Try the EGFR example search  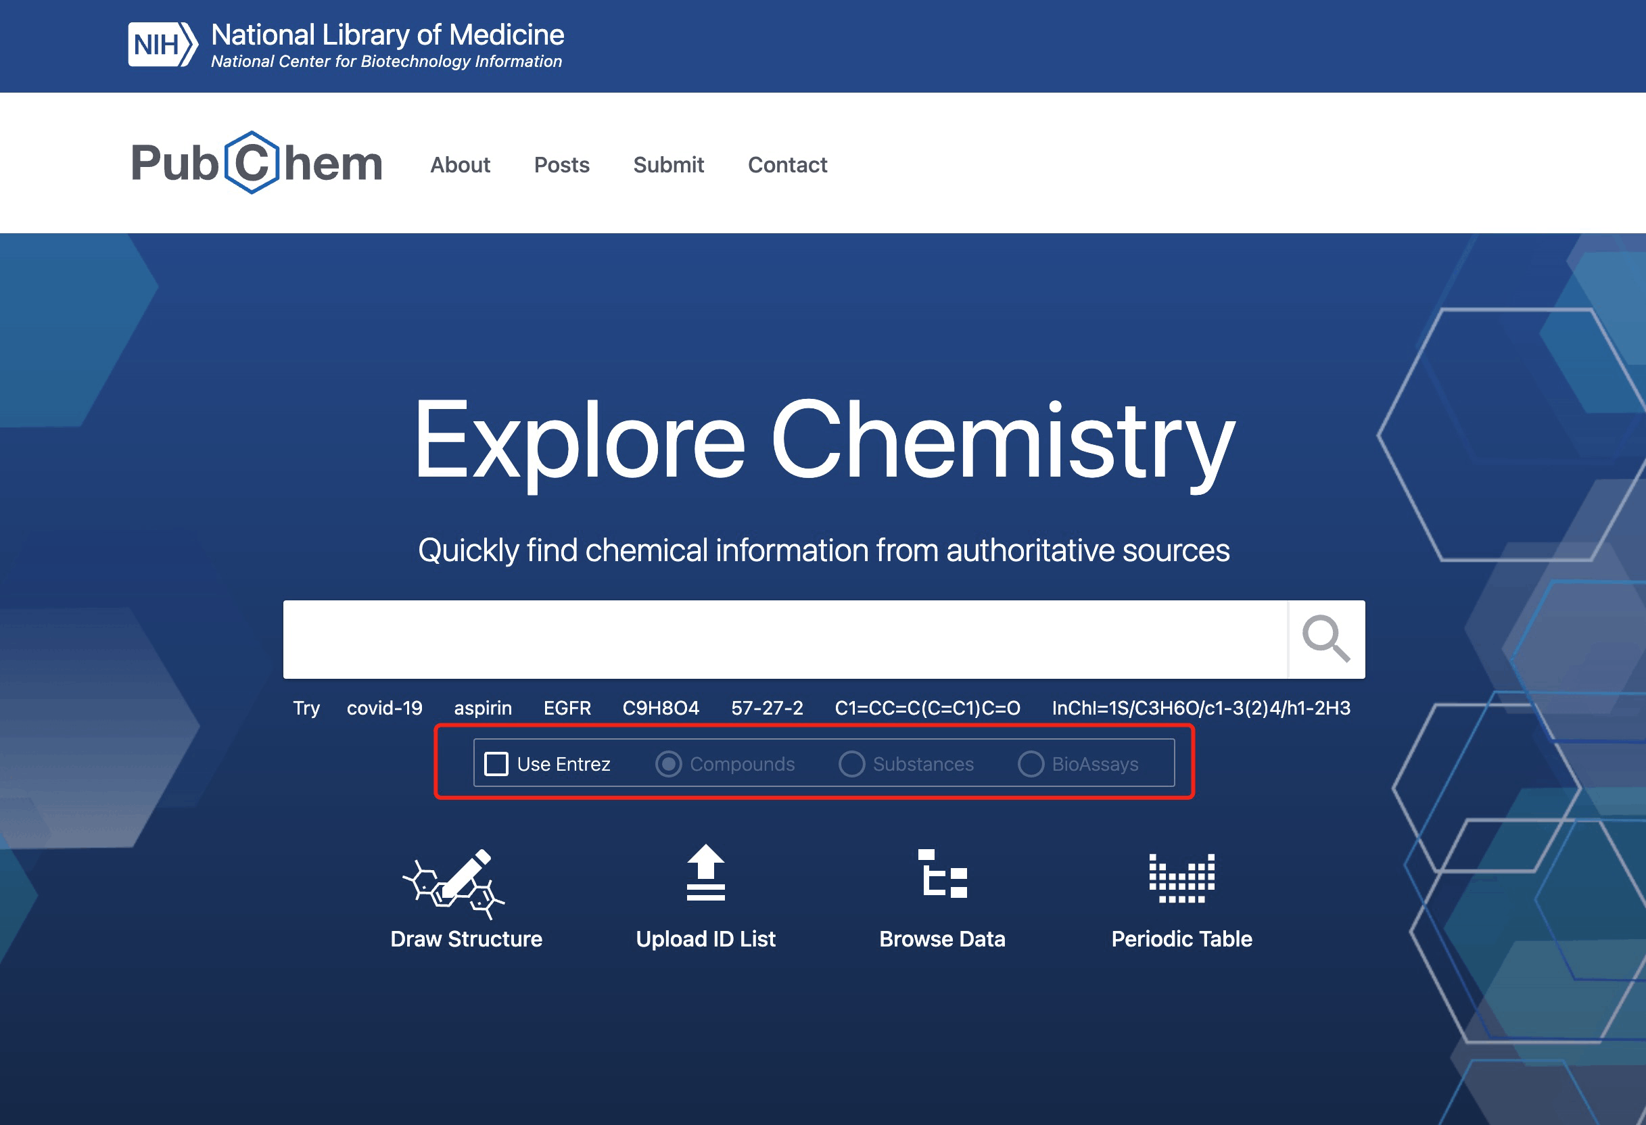(x=567, y=708)
